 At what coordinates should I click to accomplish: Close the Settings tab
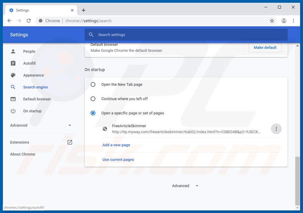(72, 10)
